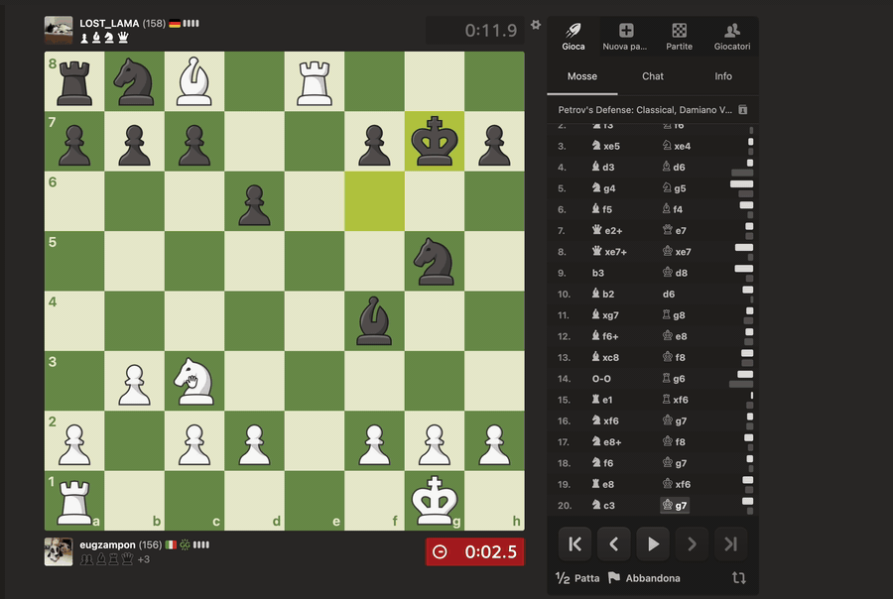Image resolution: width=893 pixels, height=599 pixels.
Task: Open the opening book icon beside Petrov's Defense
Action: click(742, 110)
